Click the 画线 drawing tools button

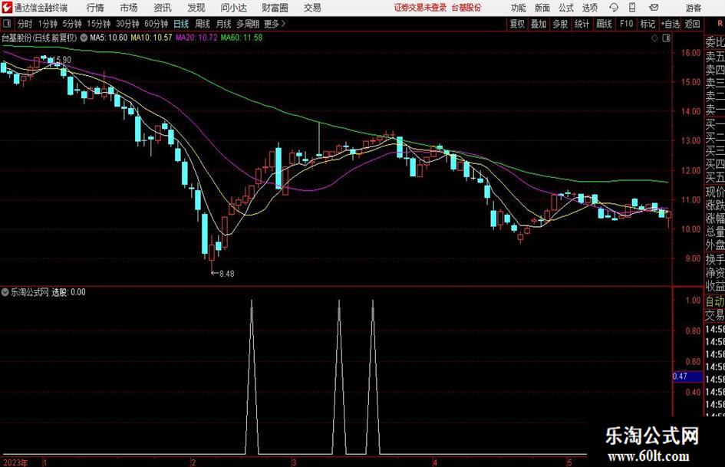(x=604, y=24)
